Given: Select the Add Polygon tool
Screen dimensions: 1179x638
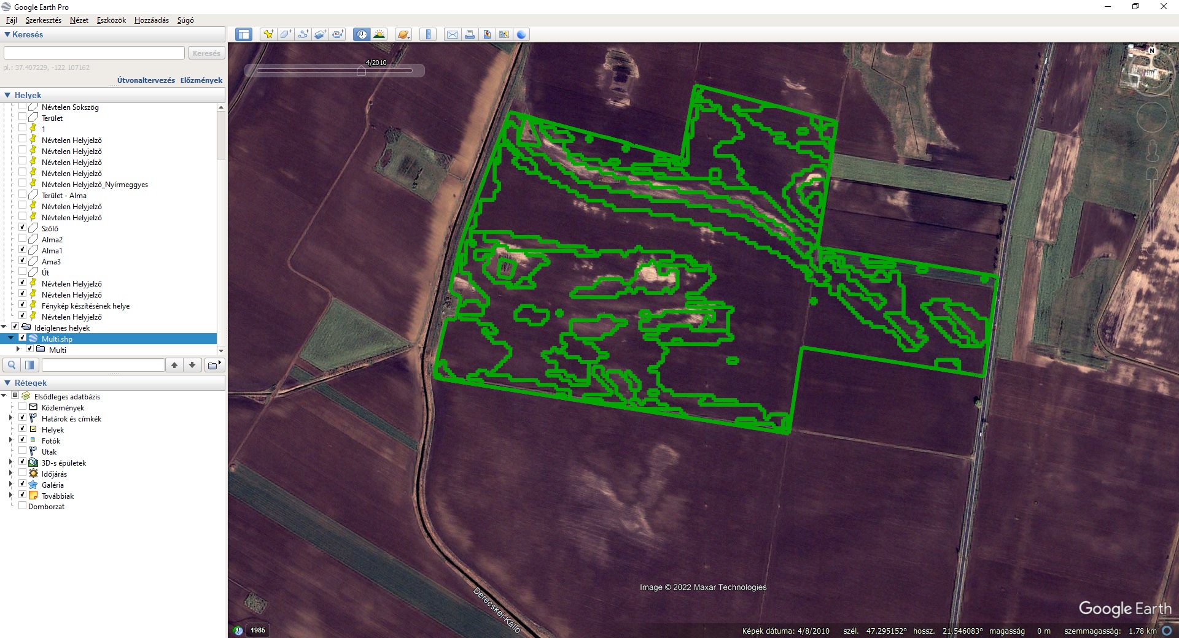Looking at the screenshot, I should coord(286,34).
